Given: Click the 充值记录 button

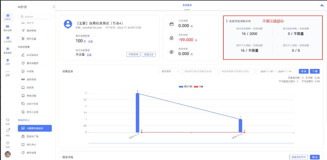Looking at the screenshot, I should pyautogui.click(x=148, y=55).
